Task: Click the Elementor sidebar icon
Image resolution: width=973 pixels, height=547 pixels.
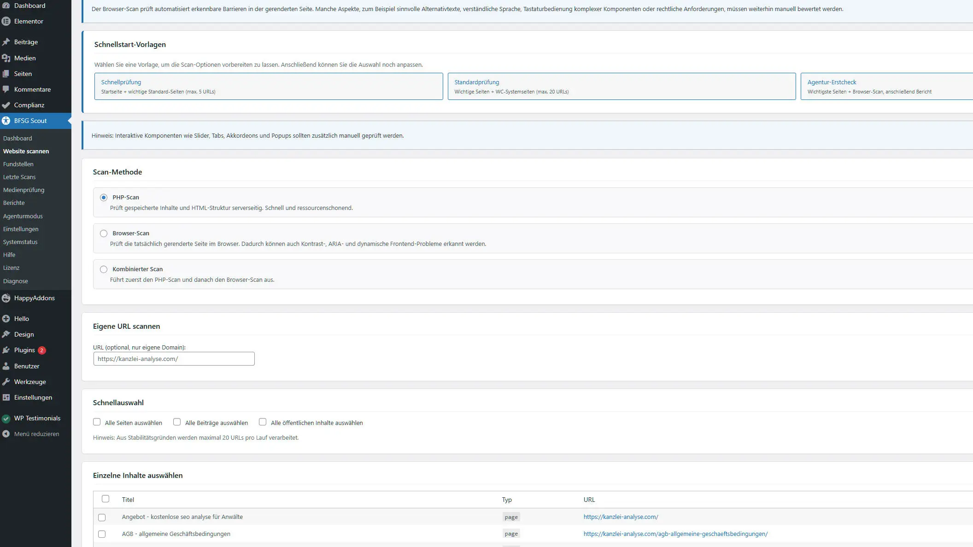Action: (x=6, y=21)
